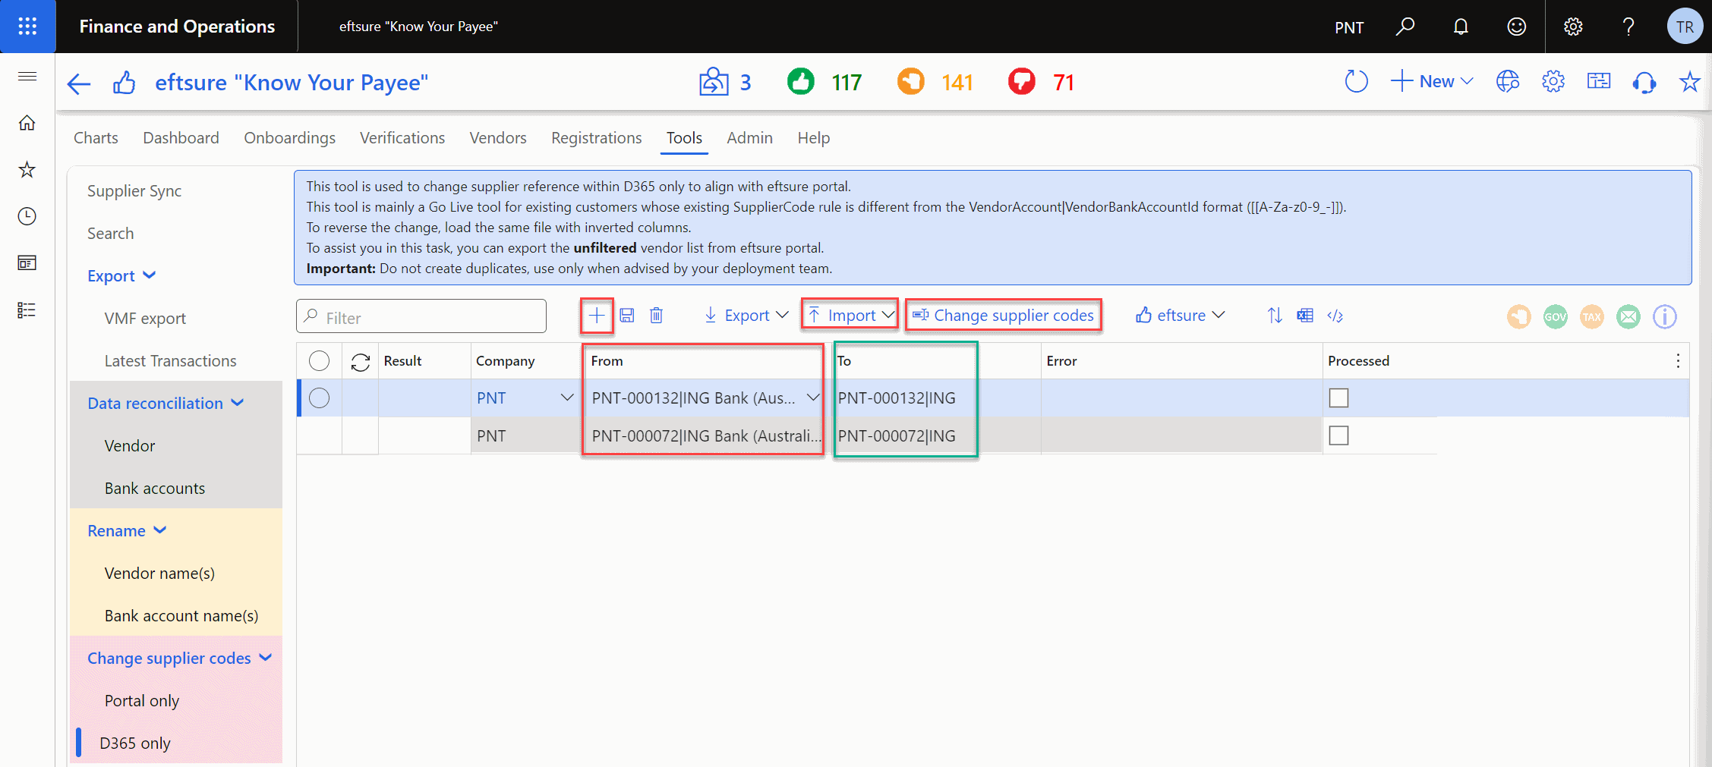Click the green GOV legend icon
The image size is (1712, 767).
tap(1556, 316)
